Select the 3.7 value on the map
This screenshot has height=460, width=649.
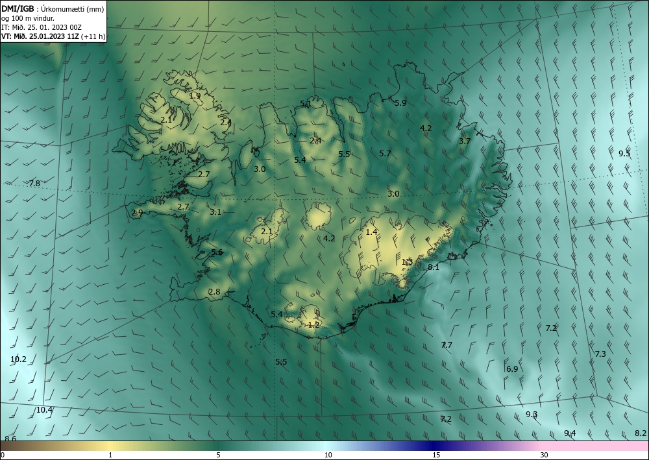[465, 141]
